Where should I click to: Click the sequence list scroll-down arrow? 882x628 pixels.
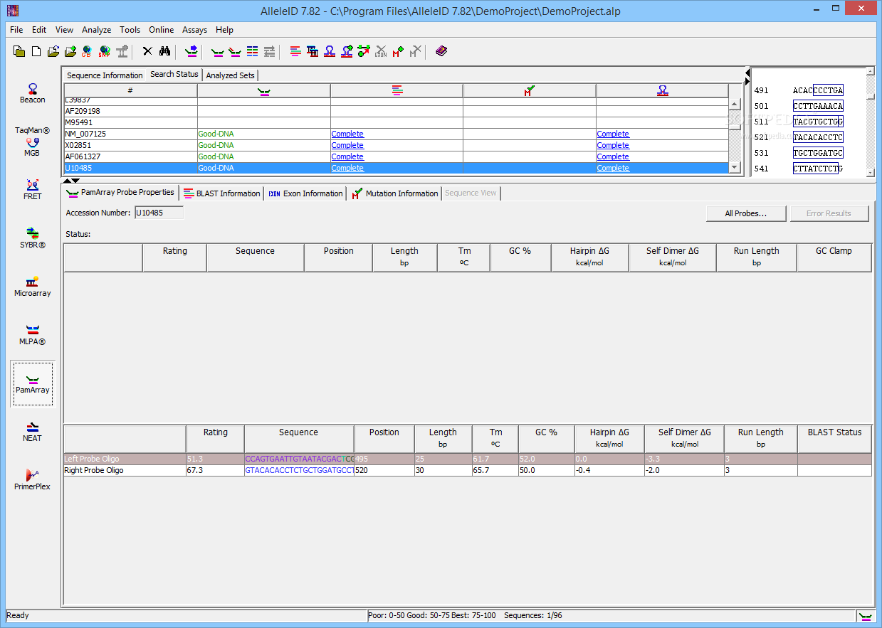click(x=735, y=167)
